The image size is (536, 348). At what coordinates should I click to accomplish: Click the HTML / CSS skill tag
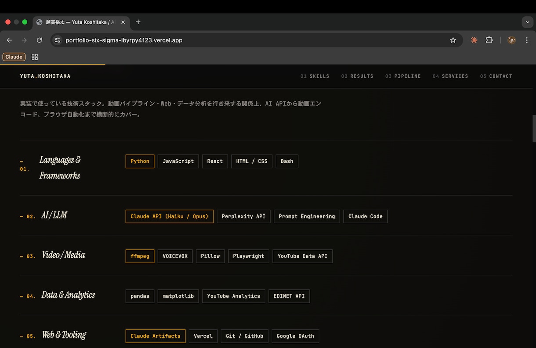(252, 161)
